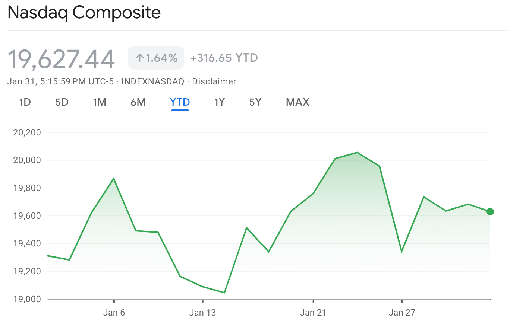Open the 1M range tab
Image resolution: width=507 pixels, height=326 pixels.
coord(100,102)
